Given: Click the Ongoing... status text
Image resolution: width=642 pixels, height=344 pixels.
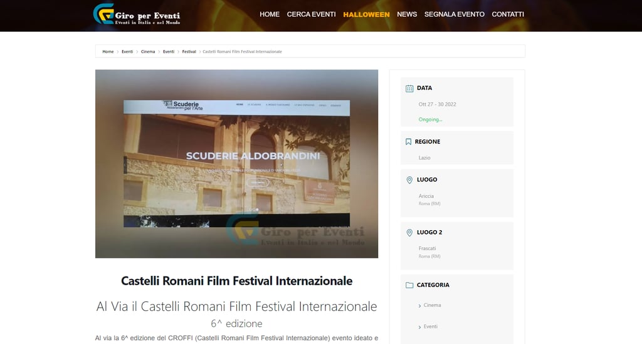Looking at the screenshot, I should pyautogui.click(x=430, y=119).
